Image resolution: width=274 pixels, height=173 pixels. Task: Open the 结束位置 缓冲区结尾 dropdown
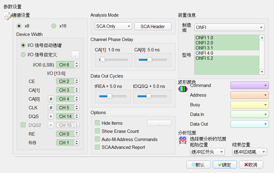click(x=250, y=152)
